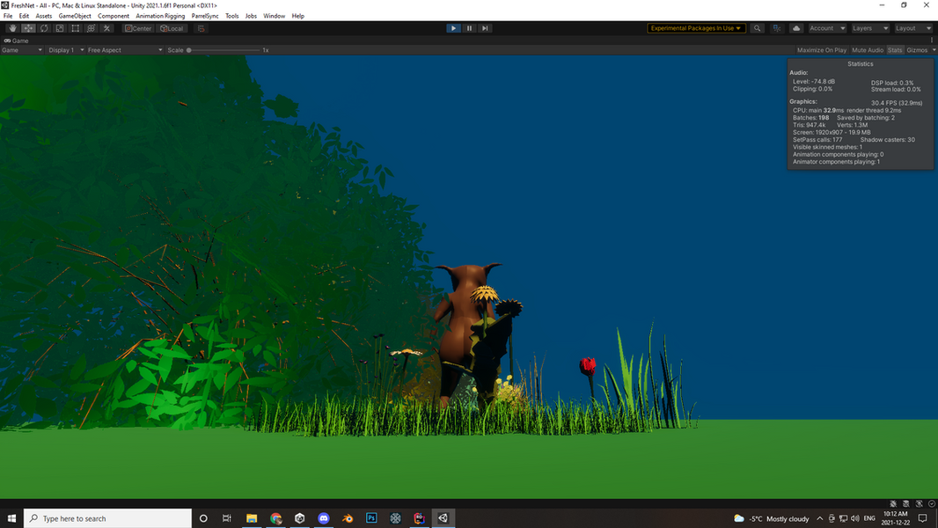Open the notification center icon
This screenshot has height=528, width=938.
923,518
